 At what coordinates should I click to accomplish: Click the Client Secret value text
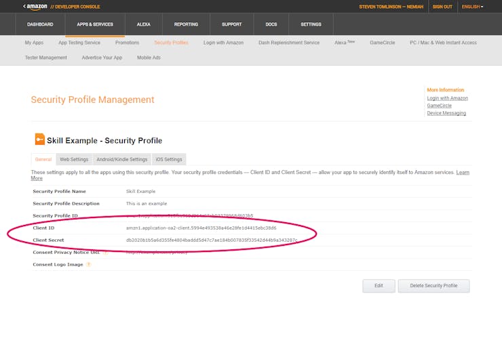(212, 240)
